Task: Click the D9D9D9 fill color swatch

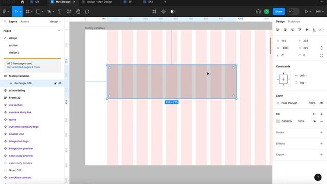Action: point(278,121)
